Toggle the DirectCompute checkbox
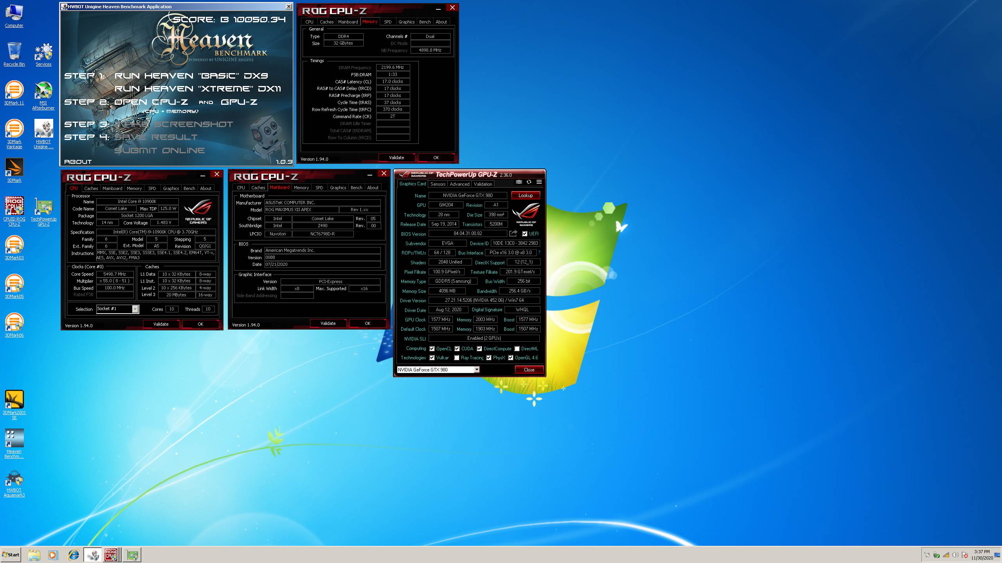This screenshot has width=1002, height=563. click(x=479, y=349)
